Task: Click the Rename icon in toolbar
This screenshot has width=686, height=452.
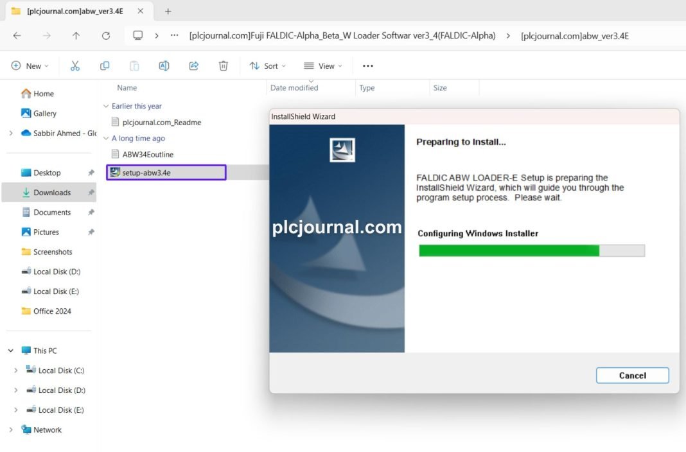Action: coord(164,65)
